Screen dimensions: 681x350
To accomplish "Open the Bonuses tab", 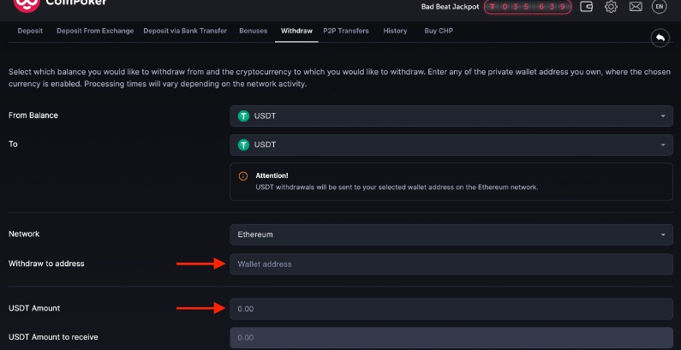I will (x=253, y=31).
